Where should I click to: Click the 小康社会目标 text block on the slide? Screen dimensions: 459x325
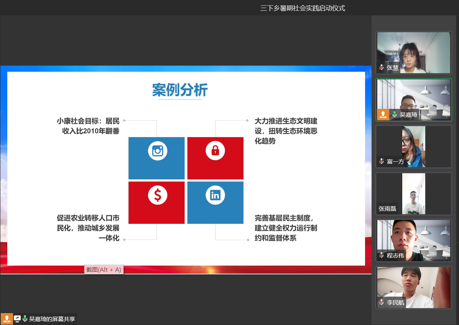[88, 126]
